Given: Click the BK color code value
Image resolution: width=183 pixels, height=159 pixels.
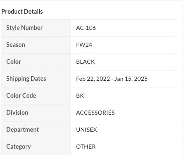Looking at the screenshot, I should point(80,96).
